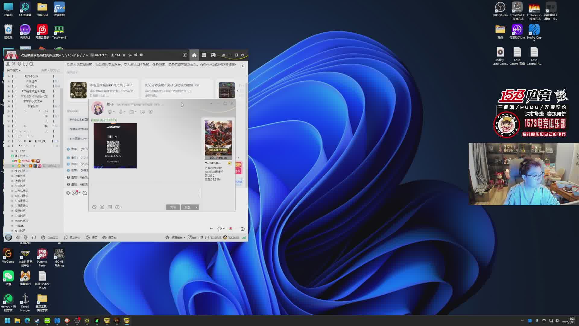Mute the speaker in bottom bar
The height and width of the screenshot is (326, 579).
coord(18,238)
